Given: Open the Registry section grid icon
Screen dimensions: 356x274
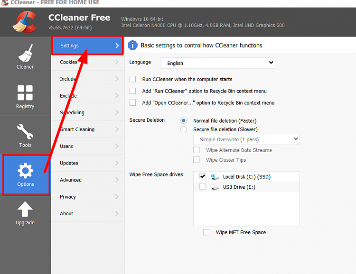Looking at the screenshot, I should [25, 93].
